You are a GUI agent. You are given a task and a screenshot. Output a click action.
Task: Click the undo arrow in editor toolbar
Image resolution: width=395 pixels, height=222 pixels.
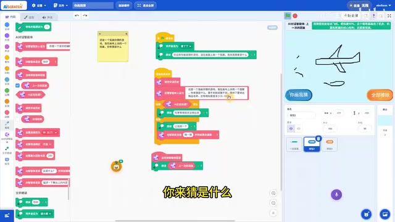pyautogui.click(x=77, y=15)
